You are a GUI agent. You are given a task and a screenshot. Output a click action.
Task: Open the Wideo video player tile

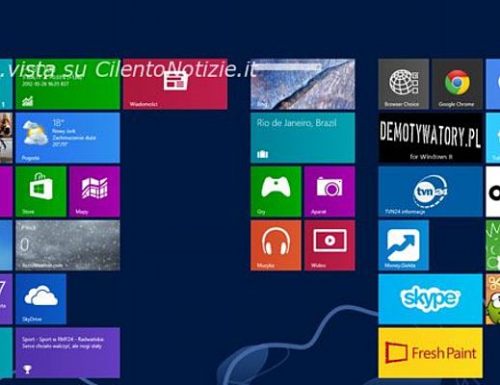329,245
